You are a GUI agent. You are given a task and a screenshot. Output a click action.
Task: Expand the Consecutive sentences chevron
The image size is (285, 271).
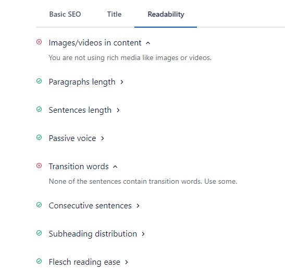pos(138,206)
